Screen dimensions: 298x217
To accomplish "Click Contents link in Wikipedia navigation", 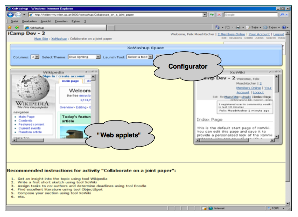I will (26, 120).
